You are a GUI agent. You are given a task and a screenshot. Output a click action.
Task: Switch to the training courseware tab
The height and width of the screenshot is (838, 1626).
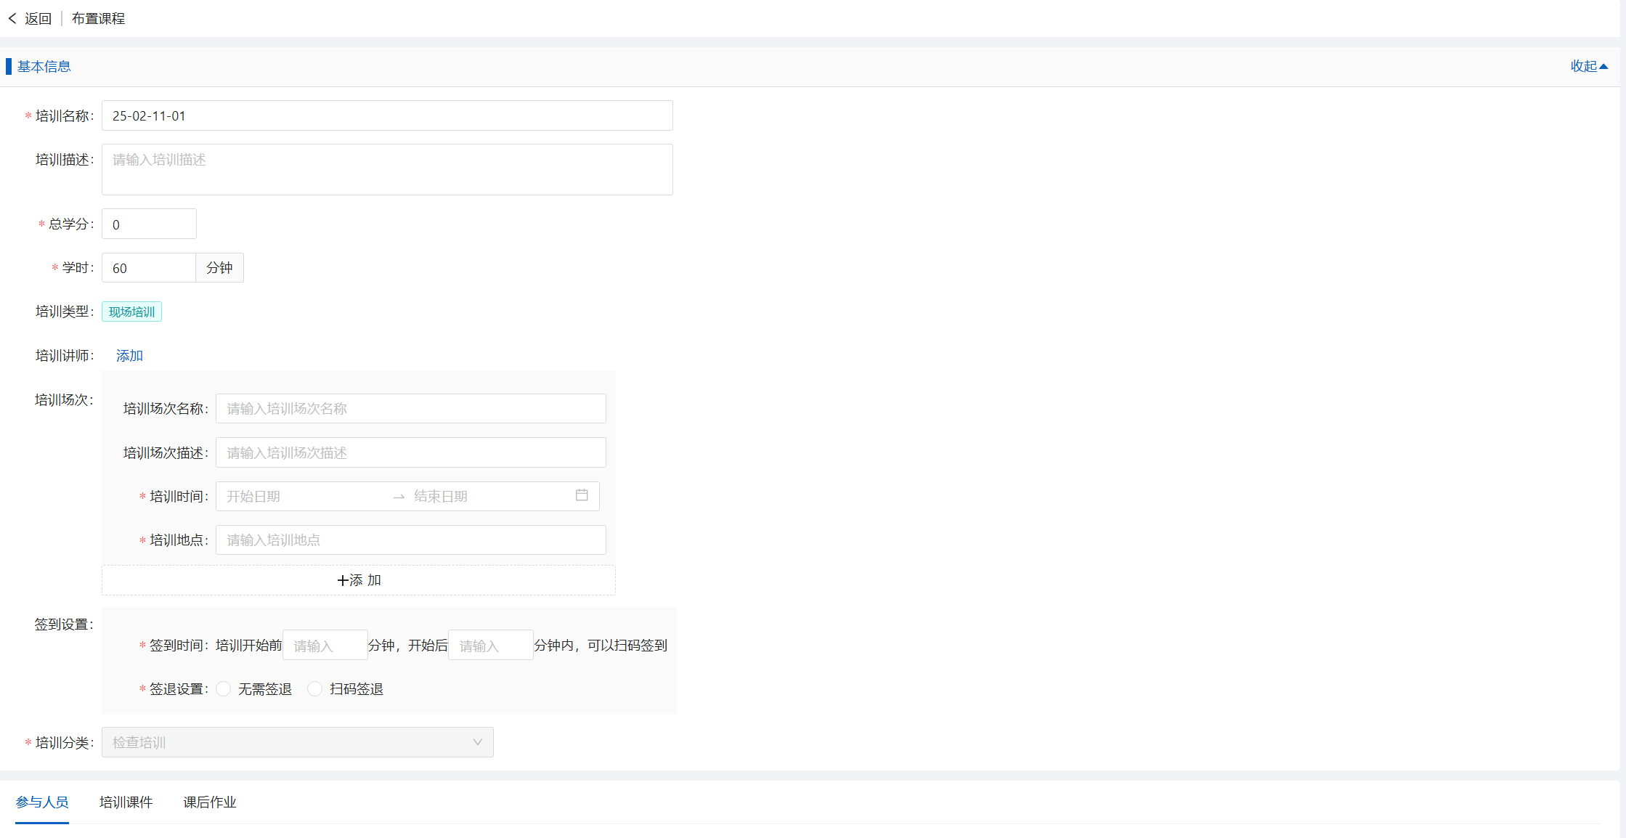126,802
